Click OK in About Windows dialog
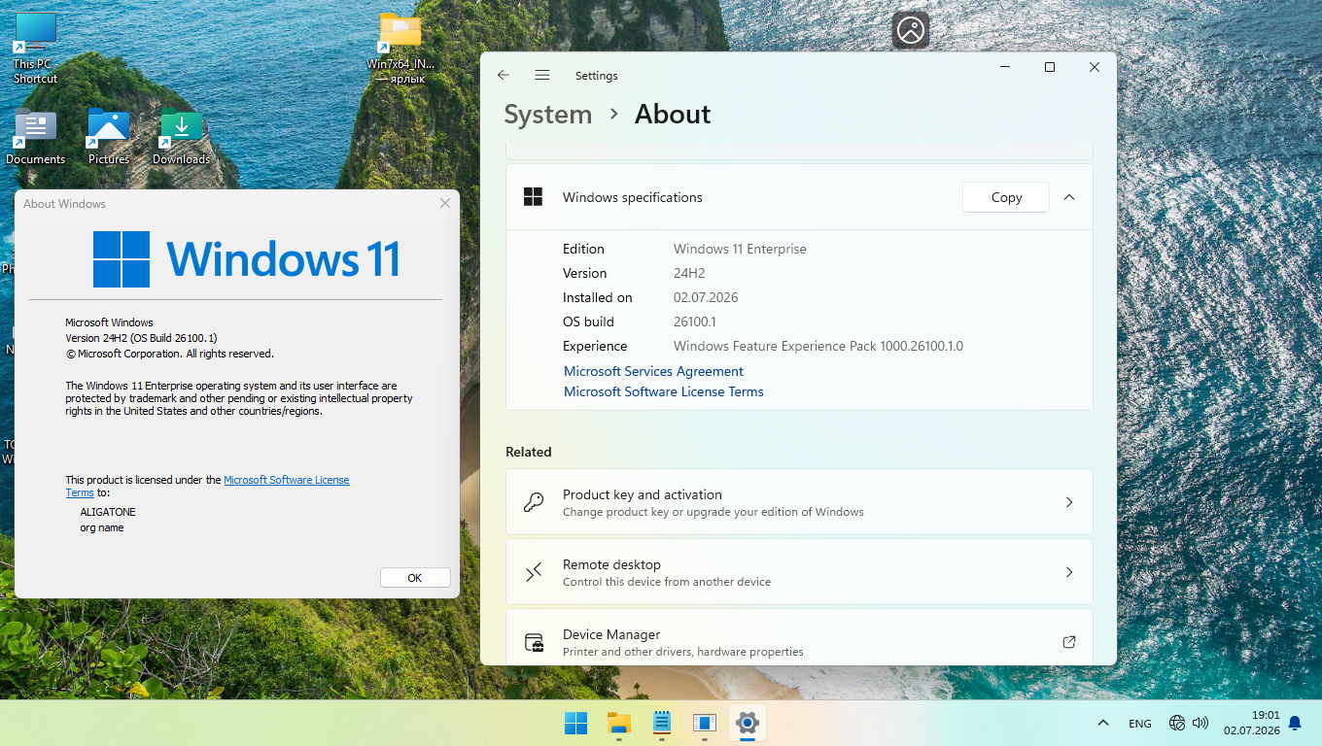Viewport: 1322px width, 746px height. point(415,577)
